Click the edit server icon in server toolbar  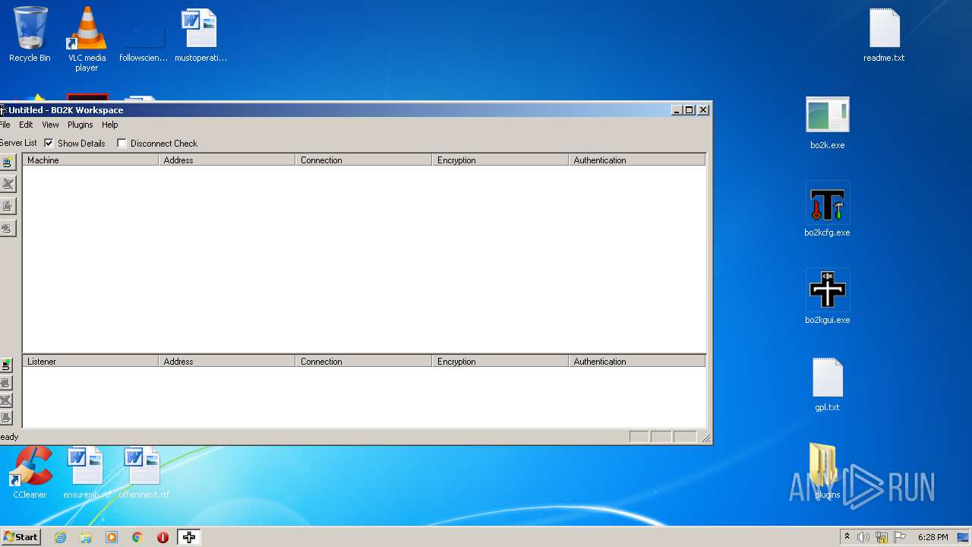7,206
